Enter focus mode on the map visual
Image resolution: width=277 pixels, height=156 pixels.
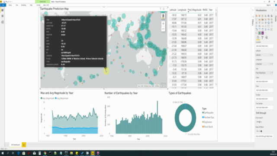[x=164, y=9]
